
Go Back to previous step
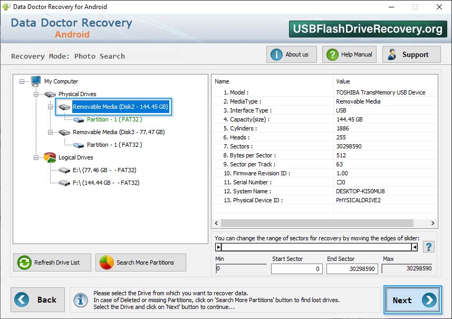pos(38,299)
